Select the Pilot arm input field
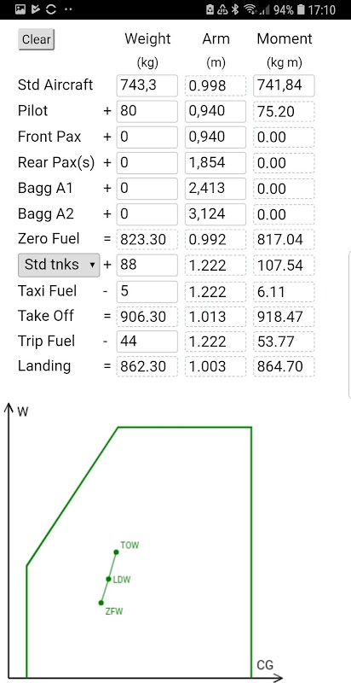 point(216,112)
